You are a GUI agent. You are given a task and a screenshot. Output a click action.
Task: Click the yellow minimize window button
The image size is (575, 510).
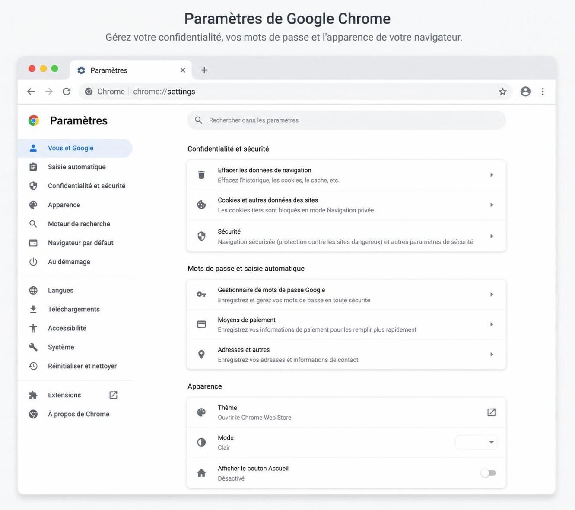point(43,68)
